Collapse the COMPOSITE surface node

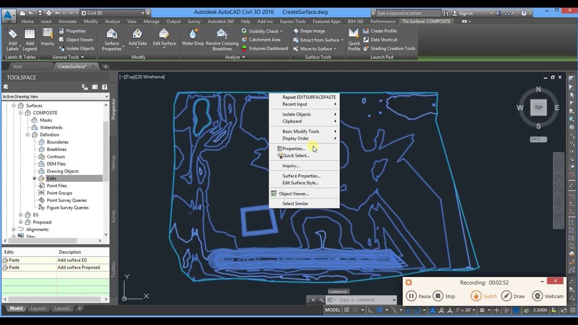coord(21,113)
